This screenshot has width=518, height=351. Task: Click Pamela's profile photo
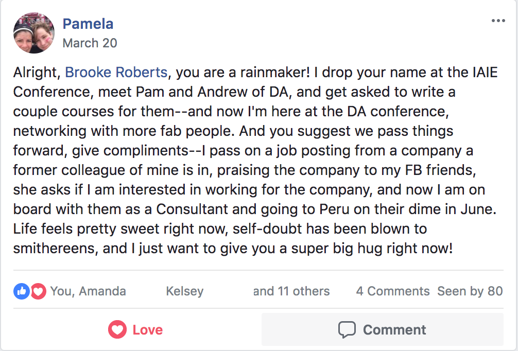[x=34, y=33]
